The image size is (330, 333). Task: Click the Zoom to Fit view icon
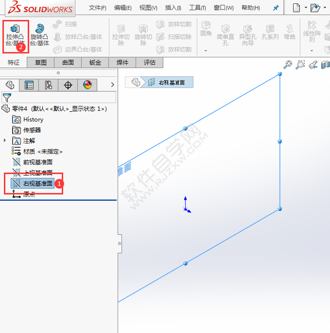(288, 65)
